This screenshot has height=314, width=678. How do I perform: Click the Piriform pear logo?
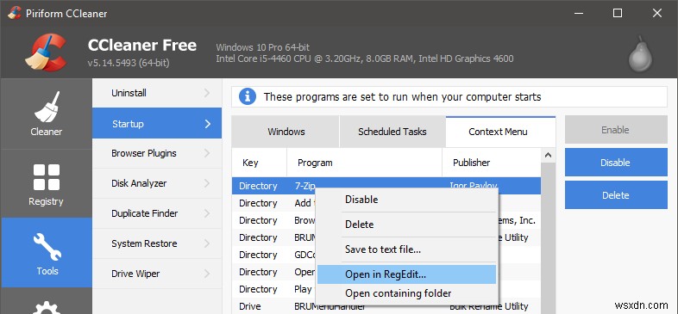click(641, 54)
